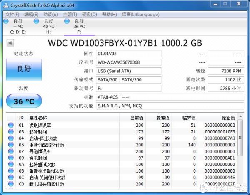Click raw value 00000000044E
250x195 pixels.
coord(220,178)
